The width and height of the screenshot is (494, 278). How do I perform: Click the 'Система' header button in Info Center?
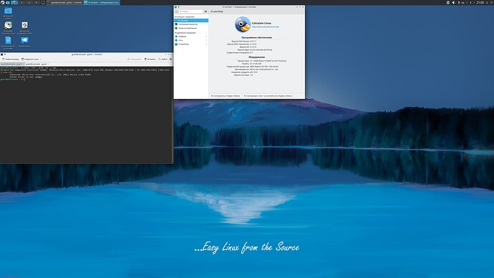tap(217, 11)
